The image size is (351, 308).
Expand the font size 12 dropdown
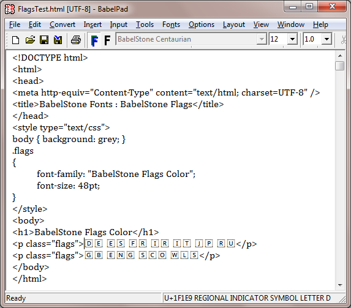tap(292, 39)
